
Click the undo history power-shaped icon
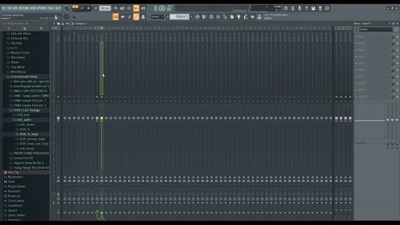286,8
